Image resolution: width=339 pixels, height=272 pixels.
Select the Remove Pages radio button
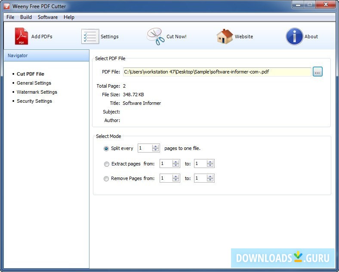coord(106,179)
